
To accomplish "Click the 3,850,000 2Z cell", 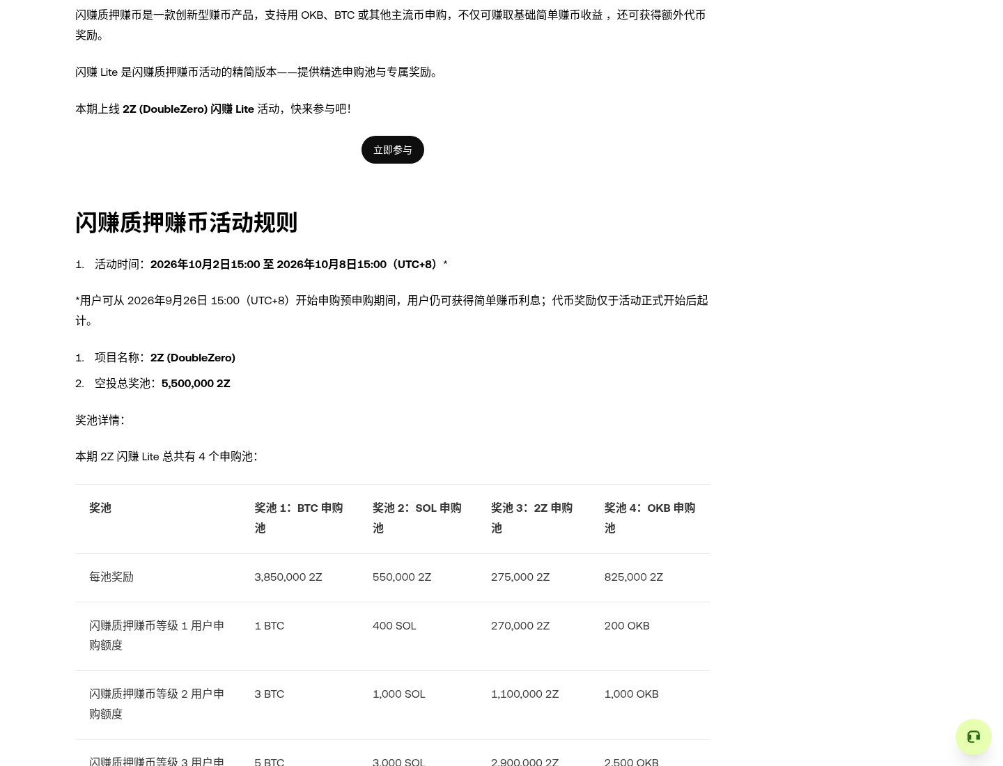I will point(288,577).
